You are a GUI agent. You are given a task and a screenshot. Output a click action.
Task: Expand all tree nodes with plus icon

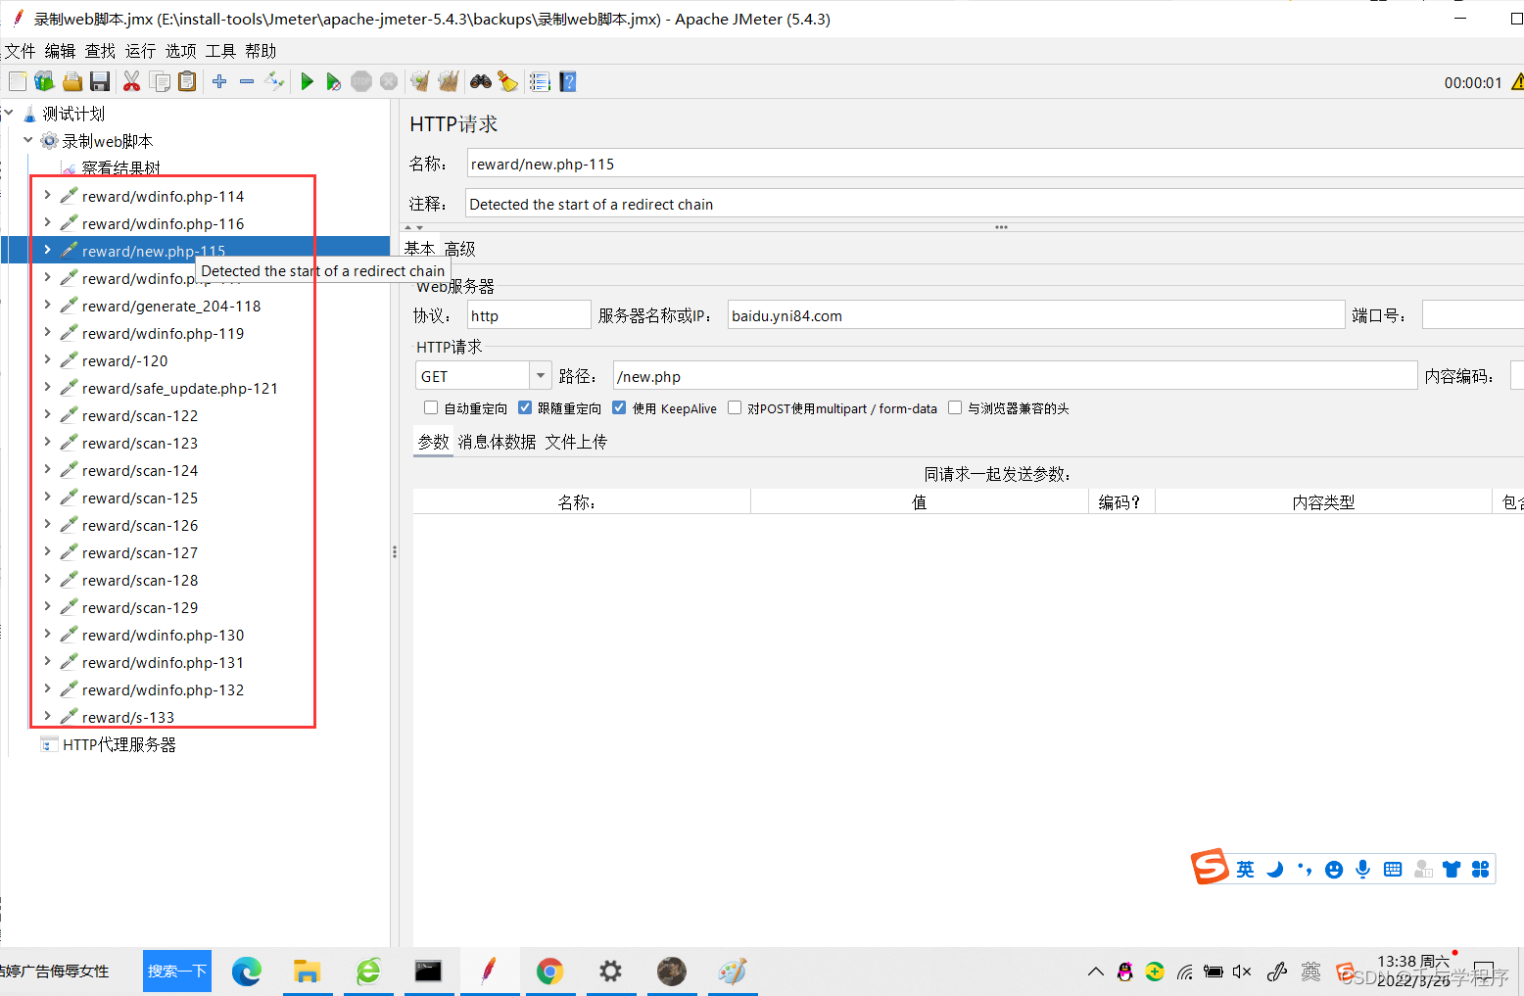point(219,81)
